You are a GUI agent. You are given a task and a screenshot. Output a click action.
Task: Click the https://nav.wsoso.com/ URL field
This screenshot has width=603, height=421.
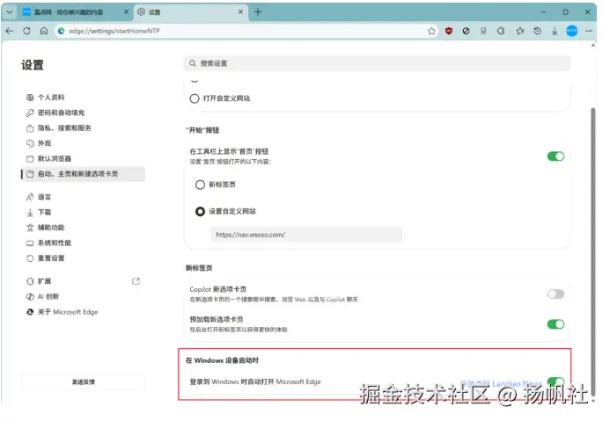coord(306,235)
